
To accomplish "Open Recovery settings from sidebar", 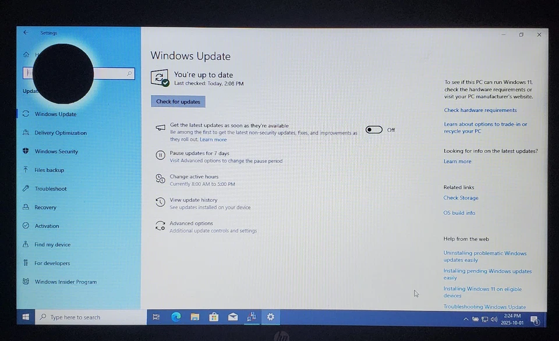I will pyautogui.click(x=47, y=207).
